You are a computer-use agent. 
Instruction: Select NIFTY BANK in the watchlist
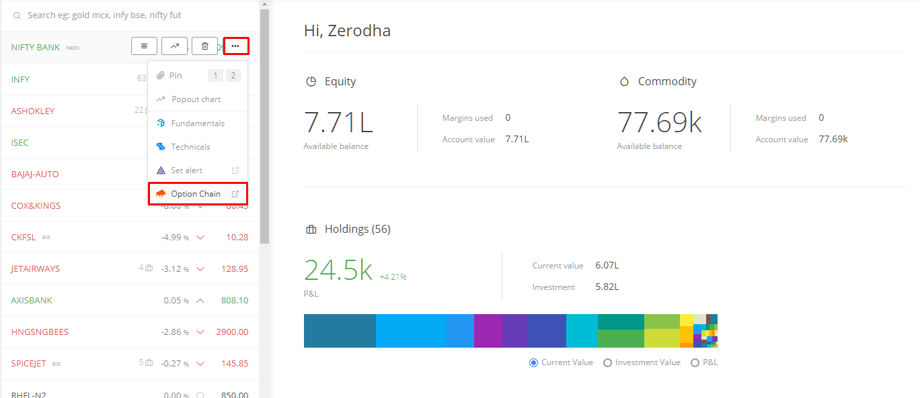36,48
